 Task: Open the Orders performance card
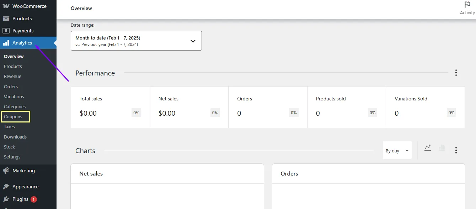coord(268,107)
